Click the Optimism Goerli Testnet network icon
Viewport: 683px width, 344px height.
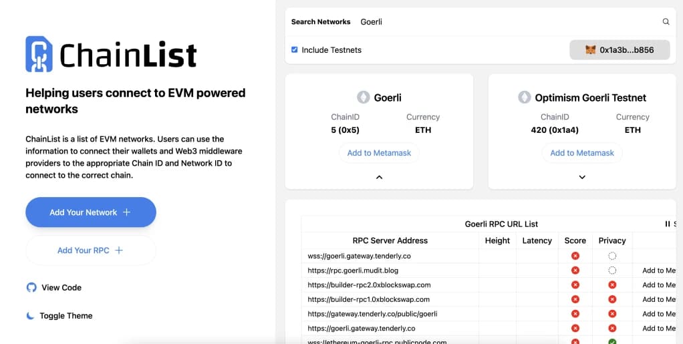pos(525,98)
